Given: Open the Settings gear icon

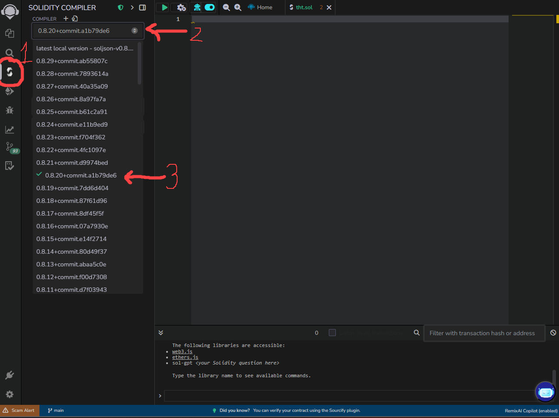Looking at the screenshot, I should click(x=10, y=394).
